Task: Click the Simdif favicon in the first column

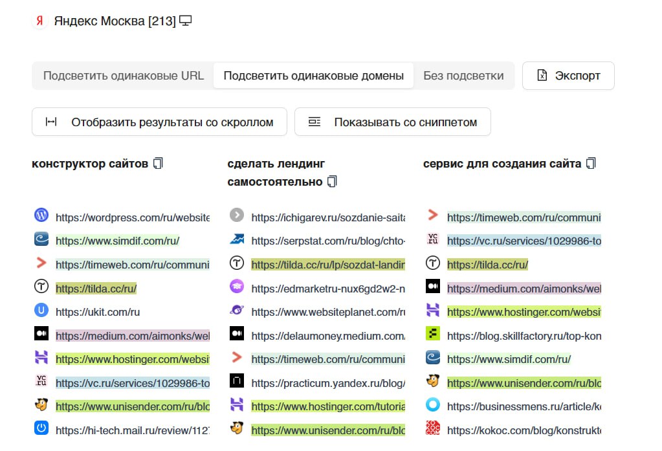Action: (x=41, y=239)
